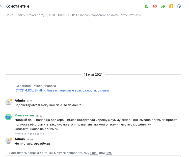Screen dimensions: 189x157
Task: Click the Admin avatar on the 18:58 message
Action: coord(8,141)
